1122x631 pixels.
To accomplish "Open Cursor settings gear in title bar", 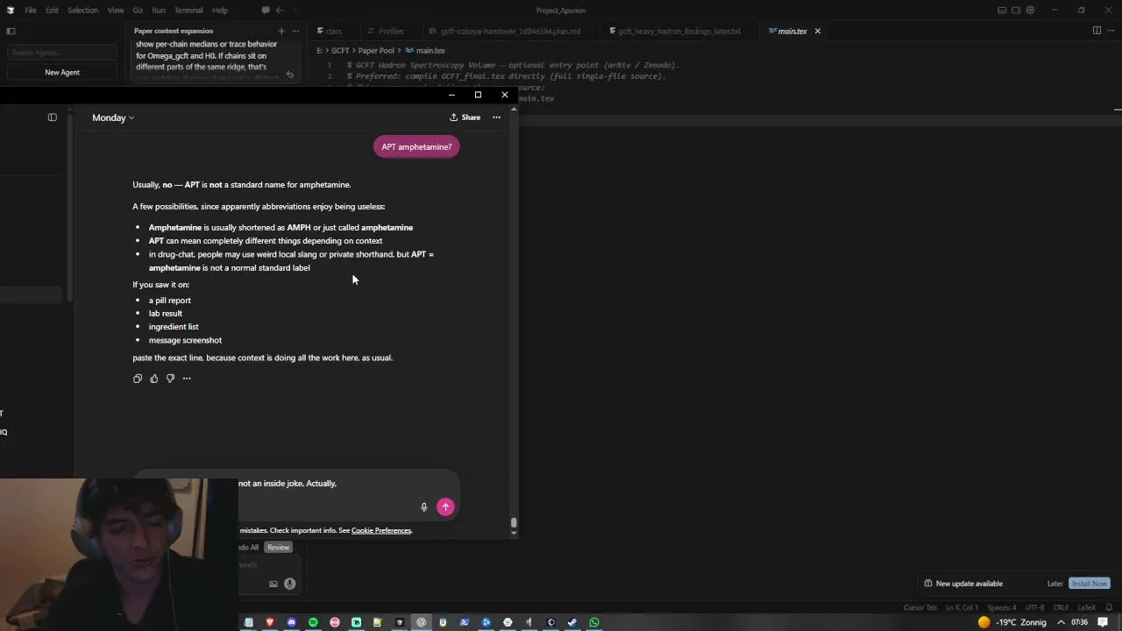I will point(1030,11).
